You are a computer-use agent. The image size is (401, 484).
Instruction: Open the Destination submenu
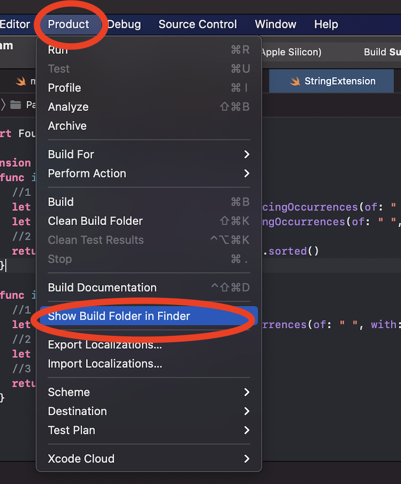(x=77, y=411)
